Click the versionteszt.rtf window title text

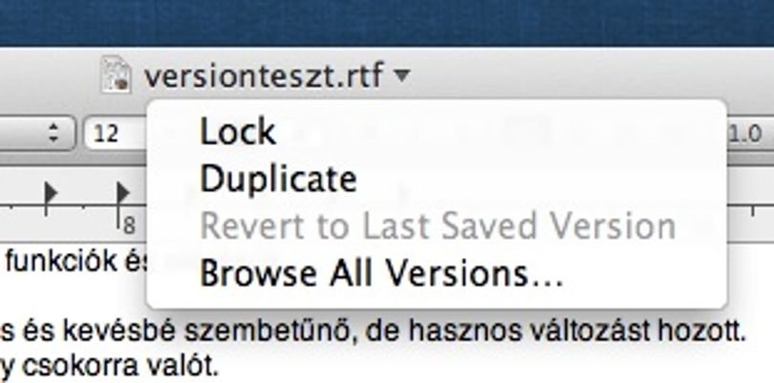point(264,75)
